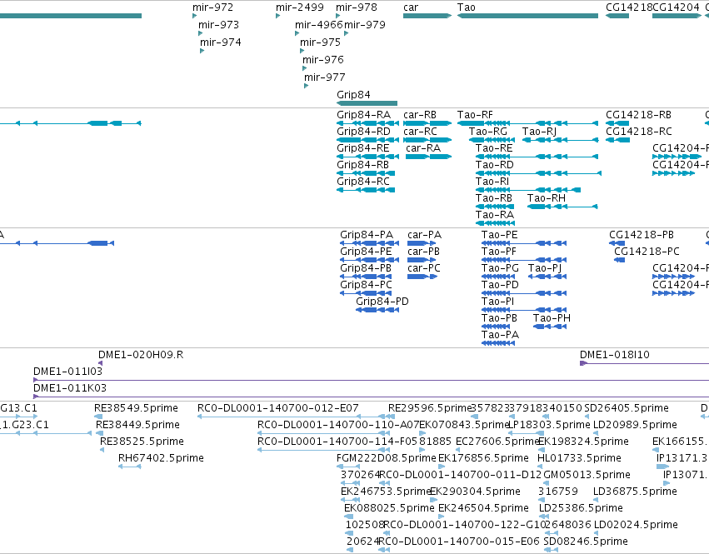Viewport: 709px width, 554px height.
Task: Select the Grip84-RA transcript
Action: (x=368, y=123)
